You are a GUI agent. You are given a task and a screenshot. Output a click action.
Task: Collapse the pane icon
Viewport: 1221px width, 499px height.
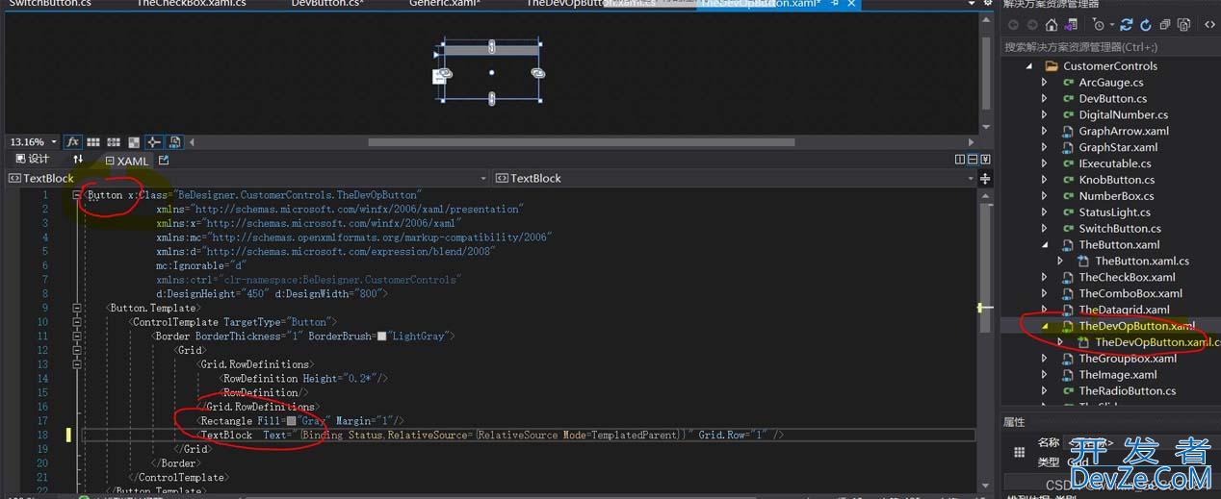(985, 160)
